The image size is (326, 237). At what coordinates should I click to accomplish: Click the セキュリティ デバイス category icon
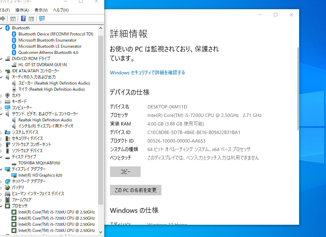pos(7,138)
